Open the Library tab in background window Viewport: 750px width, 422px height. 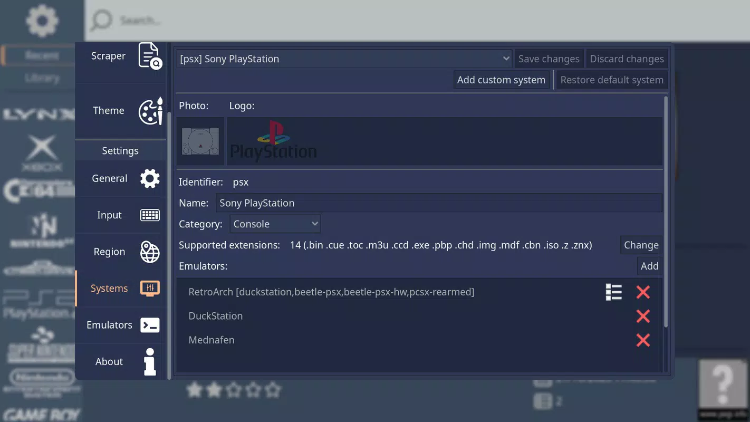42,79
